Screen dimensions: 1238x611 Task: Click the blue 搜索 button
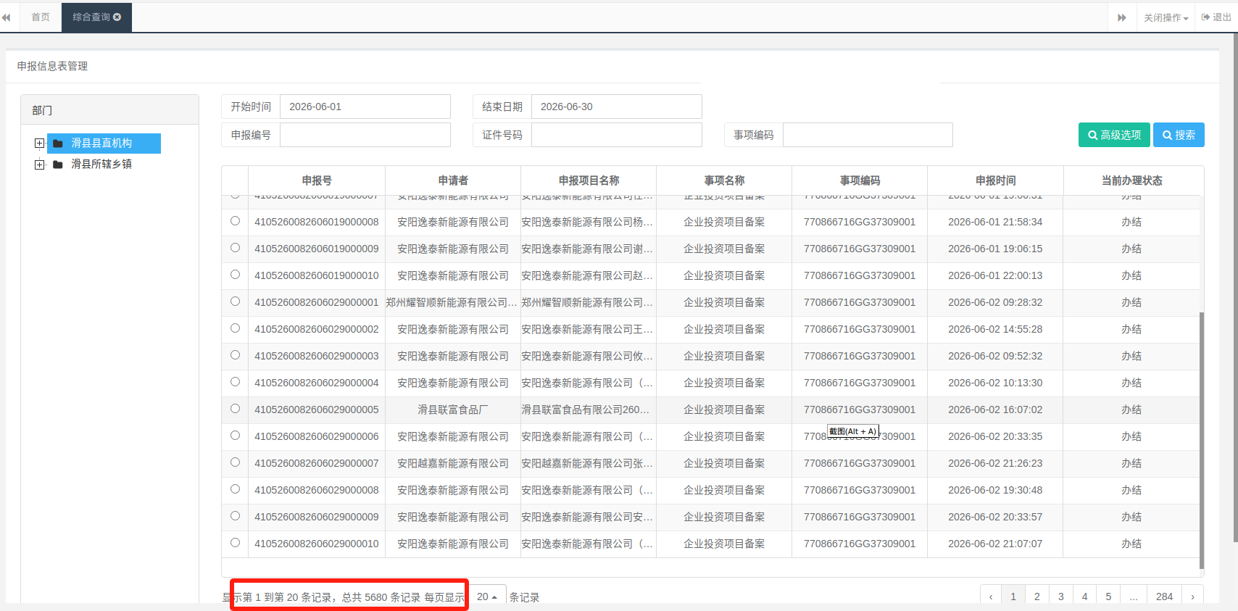(1179, 135)
